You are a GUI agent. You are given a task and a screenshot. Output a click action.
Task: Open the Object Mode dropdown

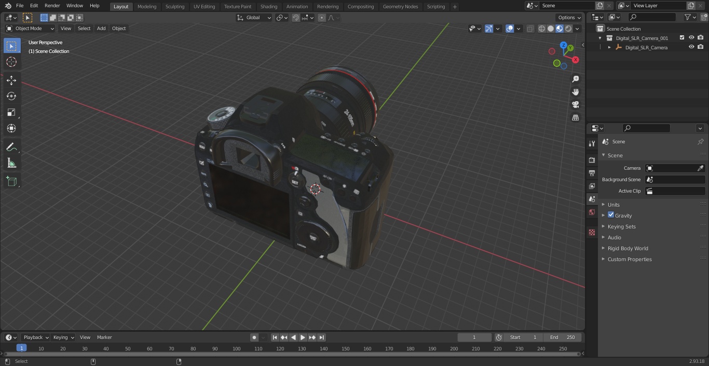tap(30, 29)
